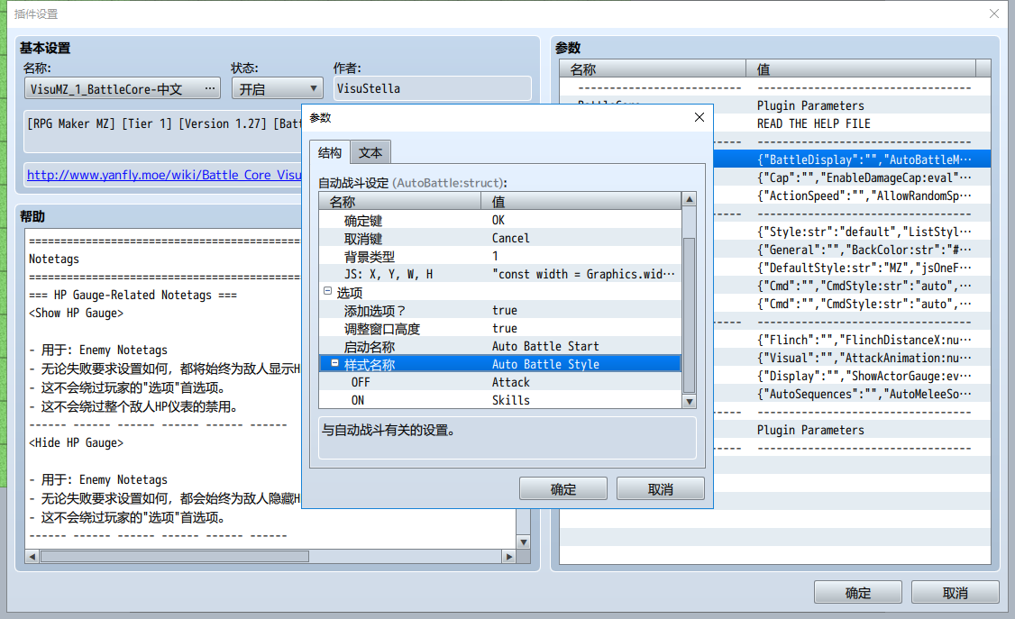
Task: Click 值 header in main parameter list
Action: click(x=861, y=69)
